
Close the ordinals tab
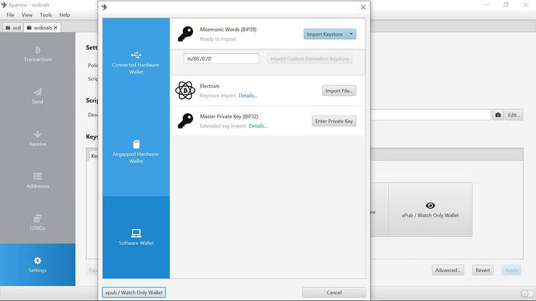pyautogui.click(x=56, y=27)
